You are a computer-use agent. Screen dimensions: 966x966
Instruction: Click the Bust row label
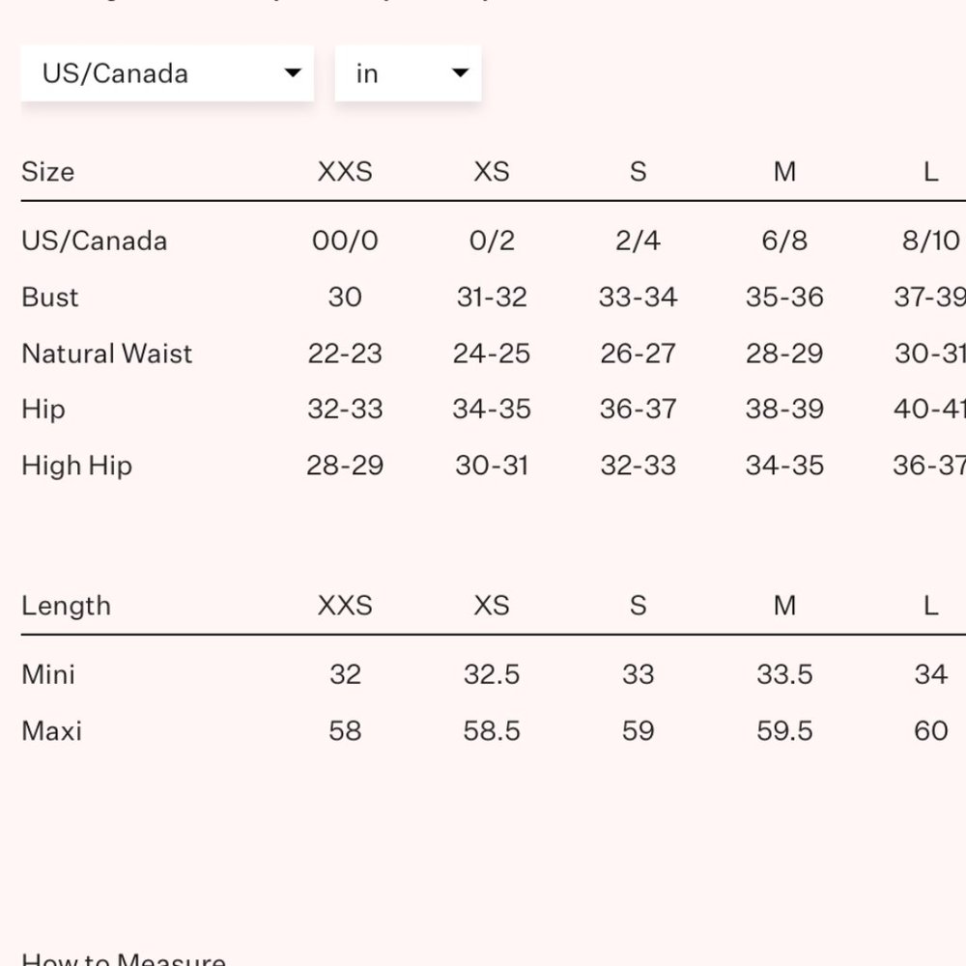tap(50, 298)
